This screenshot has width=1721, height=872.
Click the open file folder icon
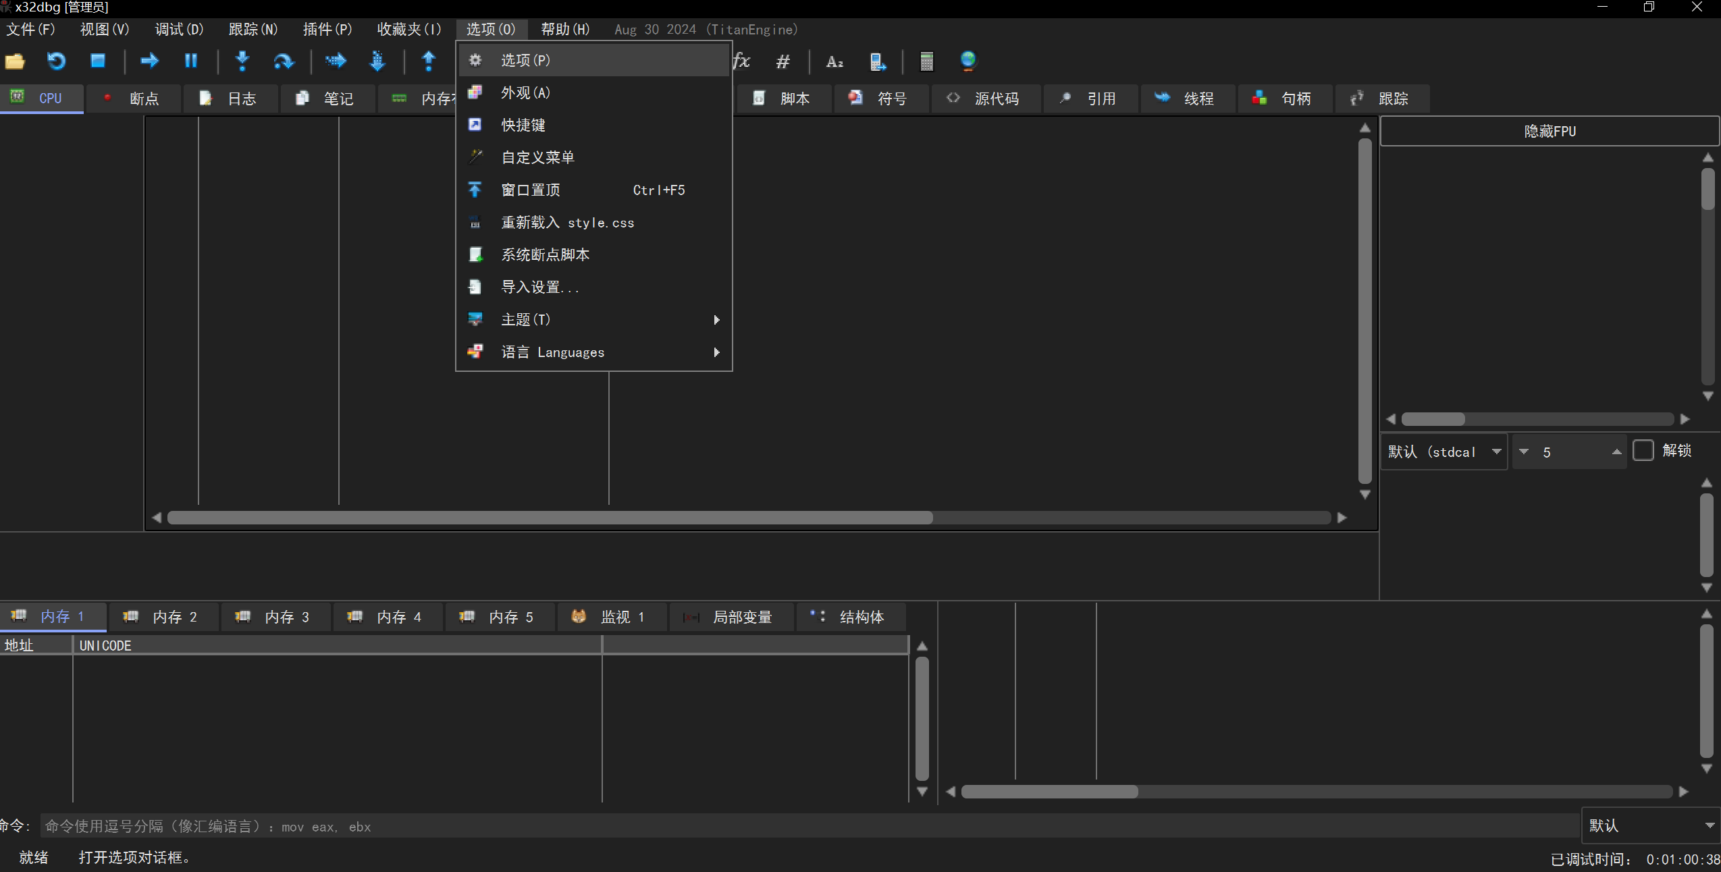coord(15,61)
